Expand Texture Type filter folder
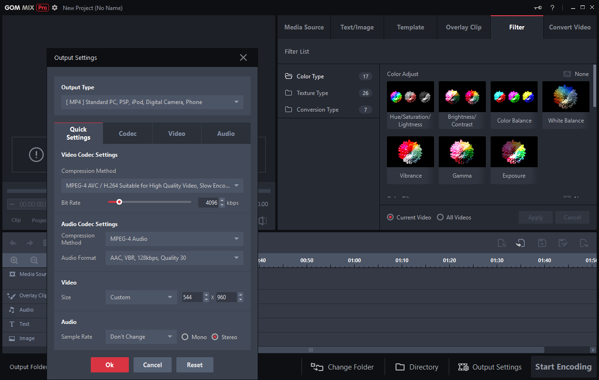The image size is (599, 380). click(328, 93)
